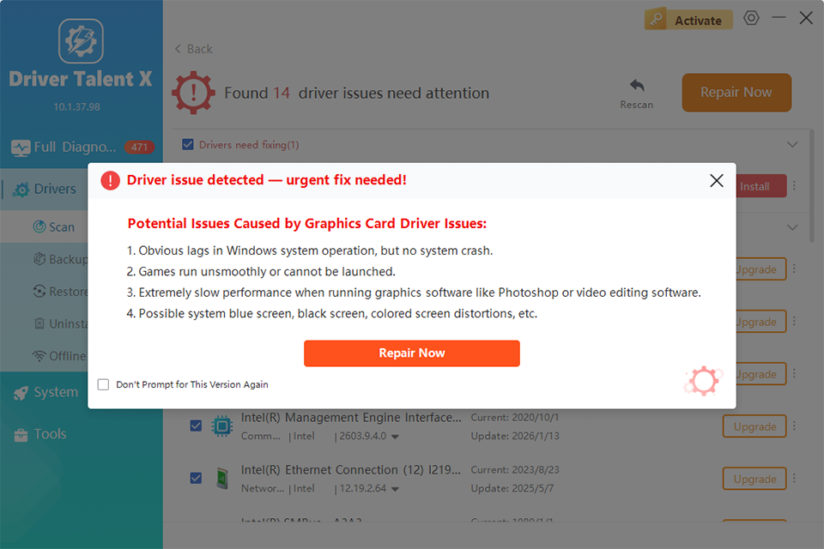Select the Scan sidebar item

44,227
